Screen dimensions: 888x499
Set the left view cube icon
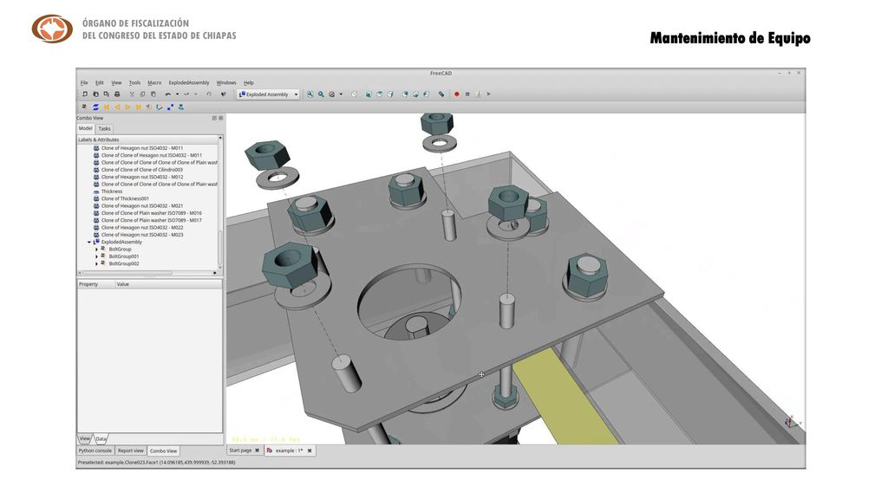(x=426, y=94)
